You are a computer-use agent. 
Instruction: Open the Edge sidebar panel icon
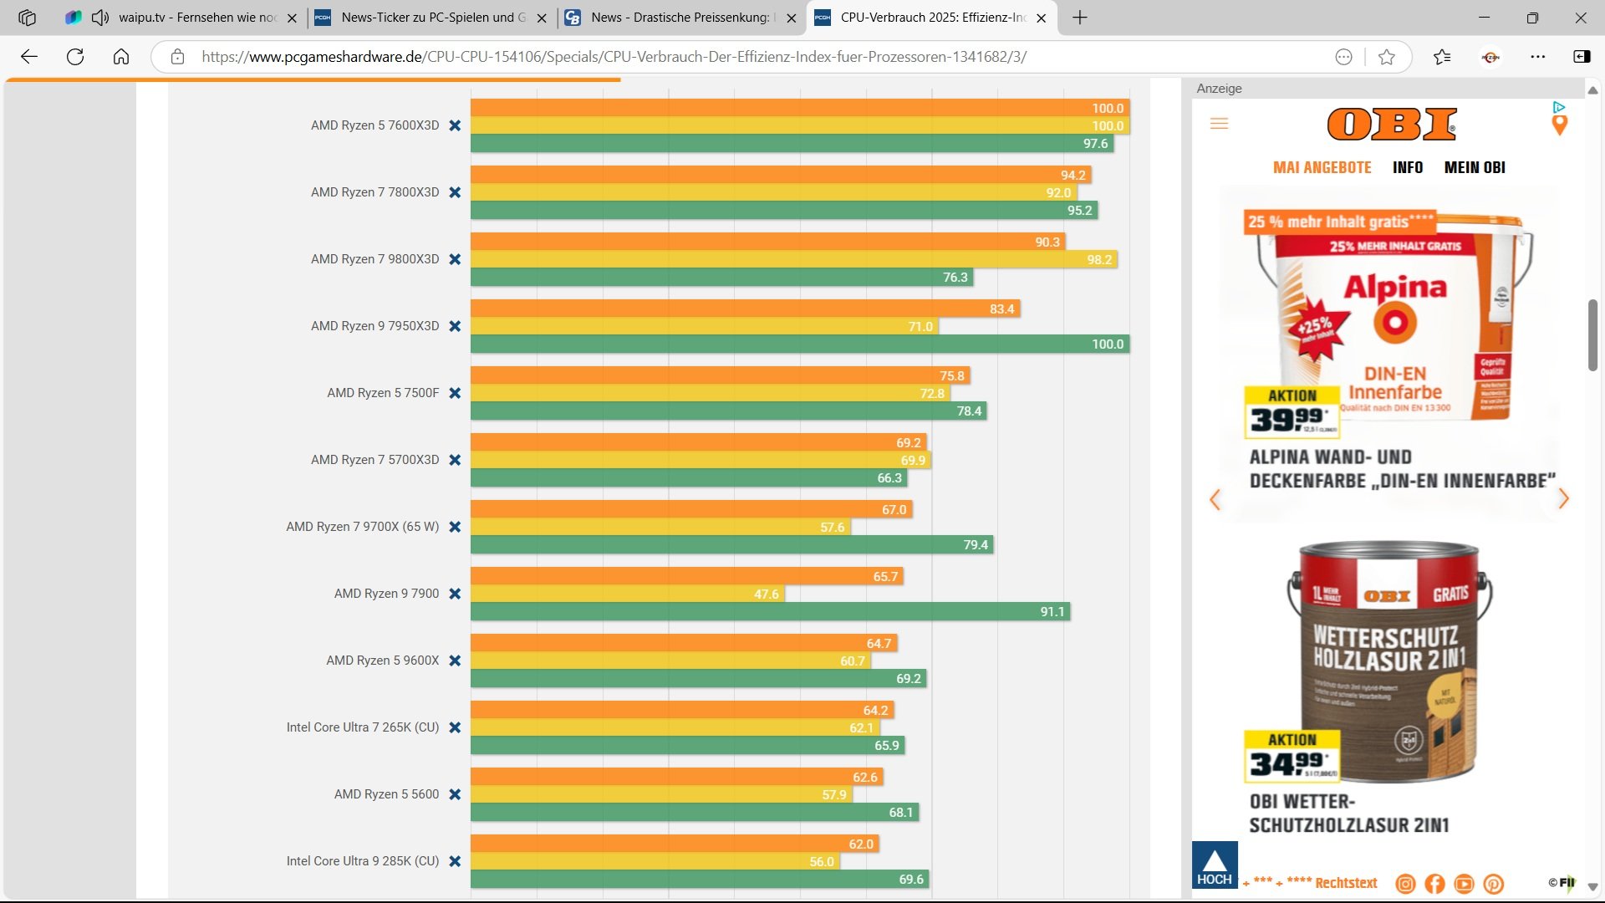(1582, 57)
